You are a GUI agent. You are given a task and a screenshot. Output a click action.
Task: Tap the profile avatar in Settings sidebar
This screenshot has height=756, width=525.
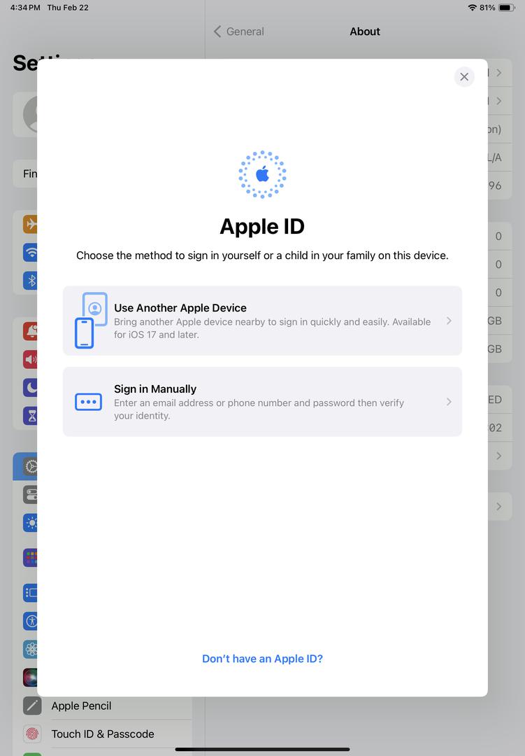click(x=30, y=115)
